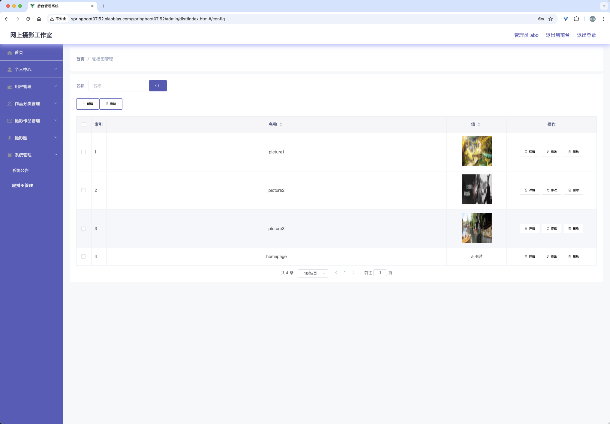Click 删除 for homepage row
Image resolution: width=610 pixels, height=424 pixels.
573,257
